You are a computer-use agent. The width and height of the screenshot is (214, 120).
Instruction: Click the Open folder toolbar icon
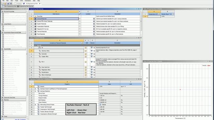(5, 3)
